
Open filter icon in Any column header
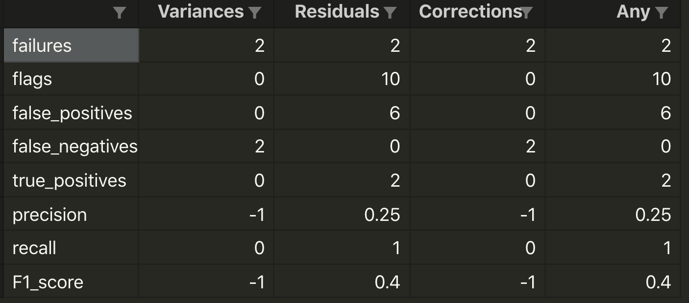(661, 13)
